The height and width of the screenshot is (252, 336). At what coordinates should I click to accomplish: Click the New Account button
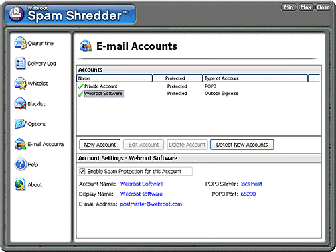[x=100, y=145]
